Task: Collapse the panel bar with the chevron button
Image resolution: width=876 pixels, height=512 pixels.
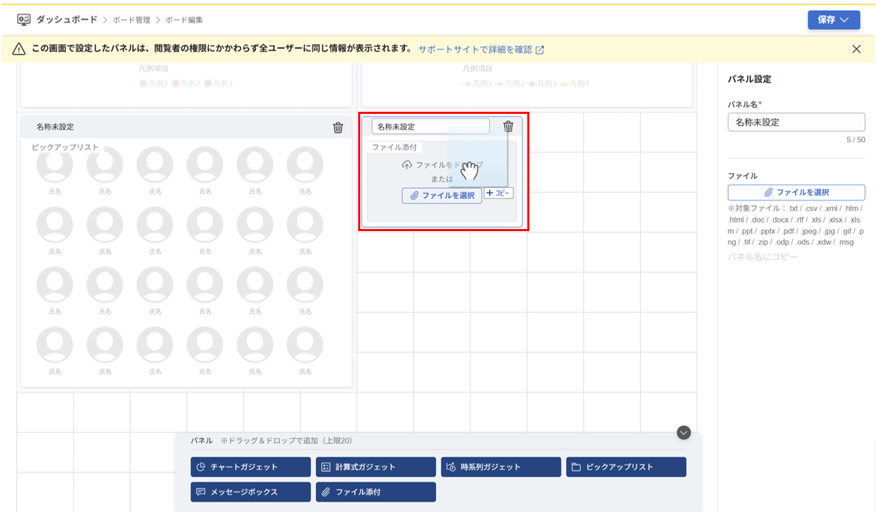Action: 682,432
